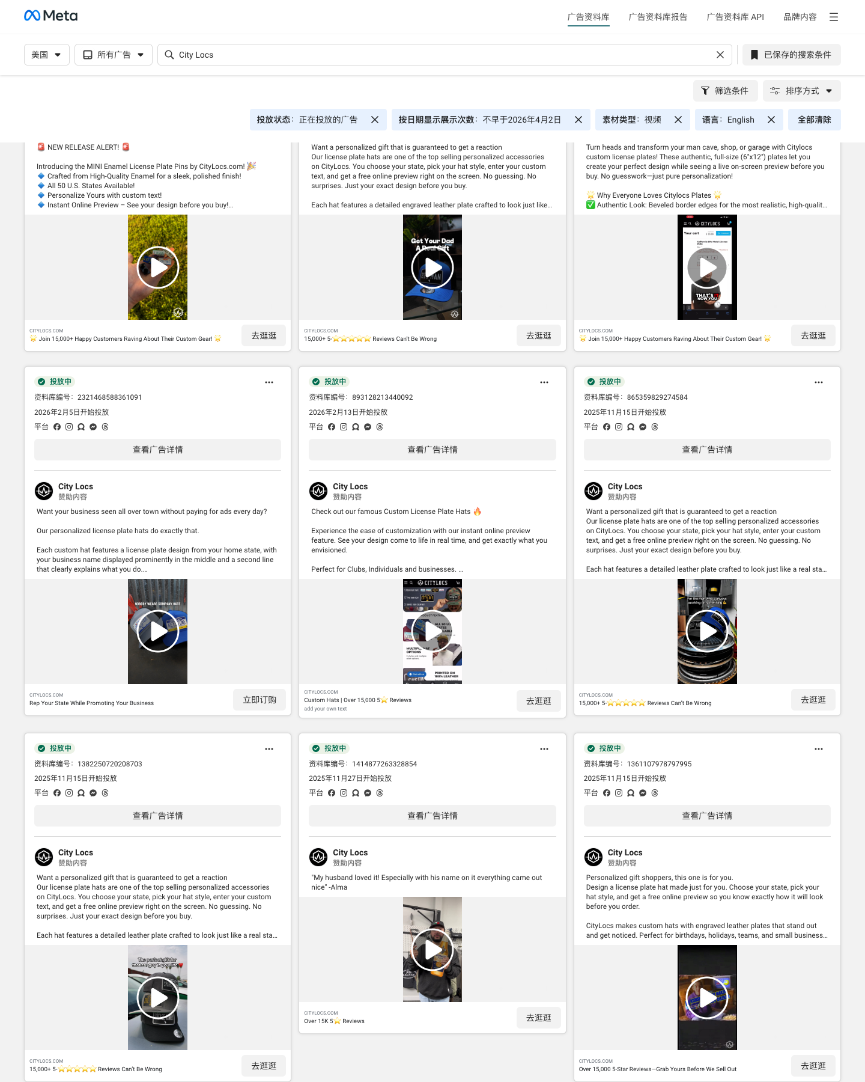Open options menu for ad 2321468588361091
This screenshot has width=865, height=1082.
(x=269, y=382)
